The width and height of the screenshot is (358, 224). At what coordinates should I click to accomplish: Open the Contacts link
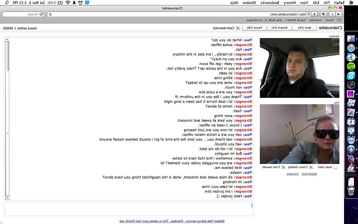pyautogui.click(x=292, y=174)
